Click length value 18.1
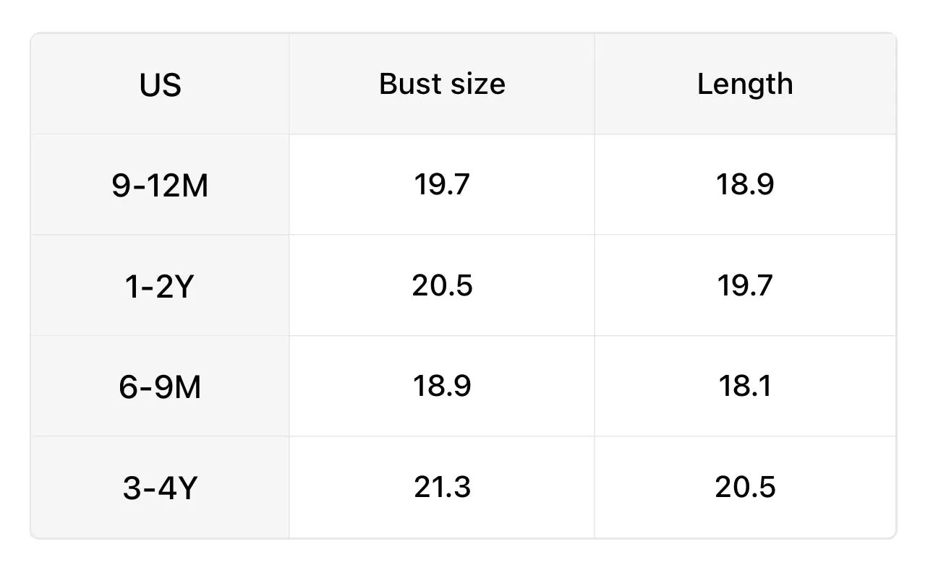 coord(745,386)
